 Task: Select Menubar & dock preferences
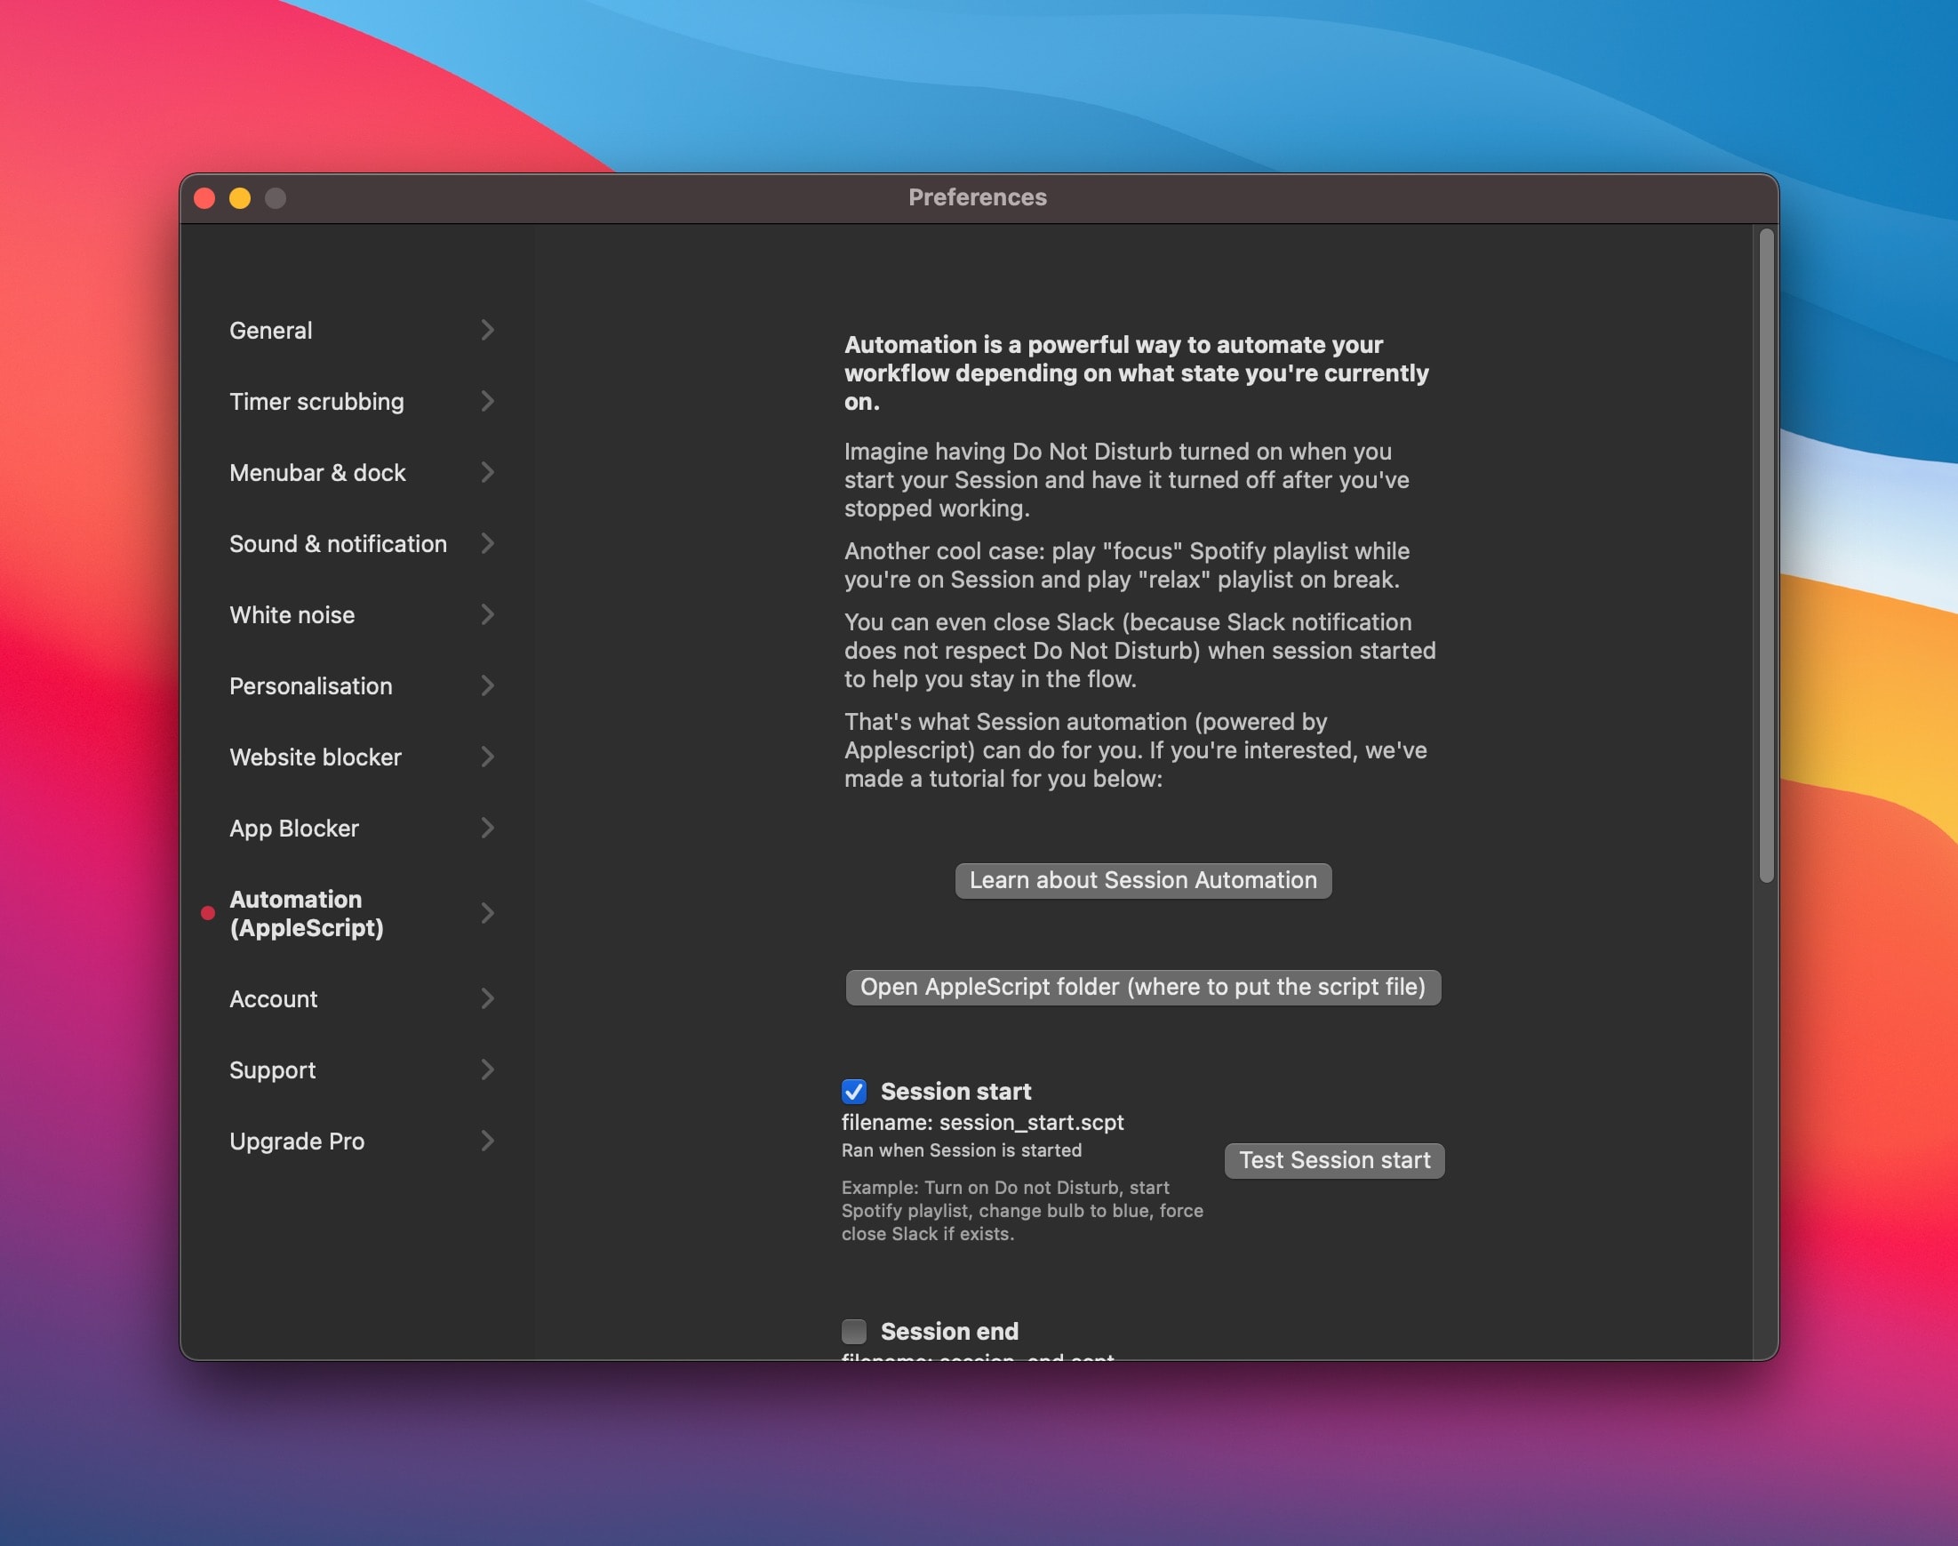pyautogui.click(x=316, y=472)
